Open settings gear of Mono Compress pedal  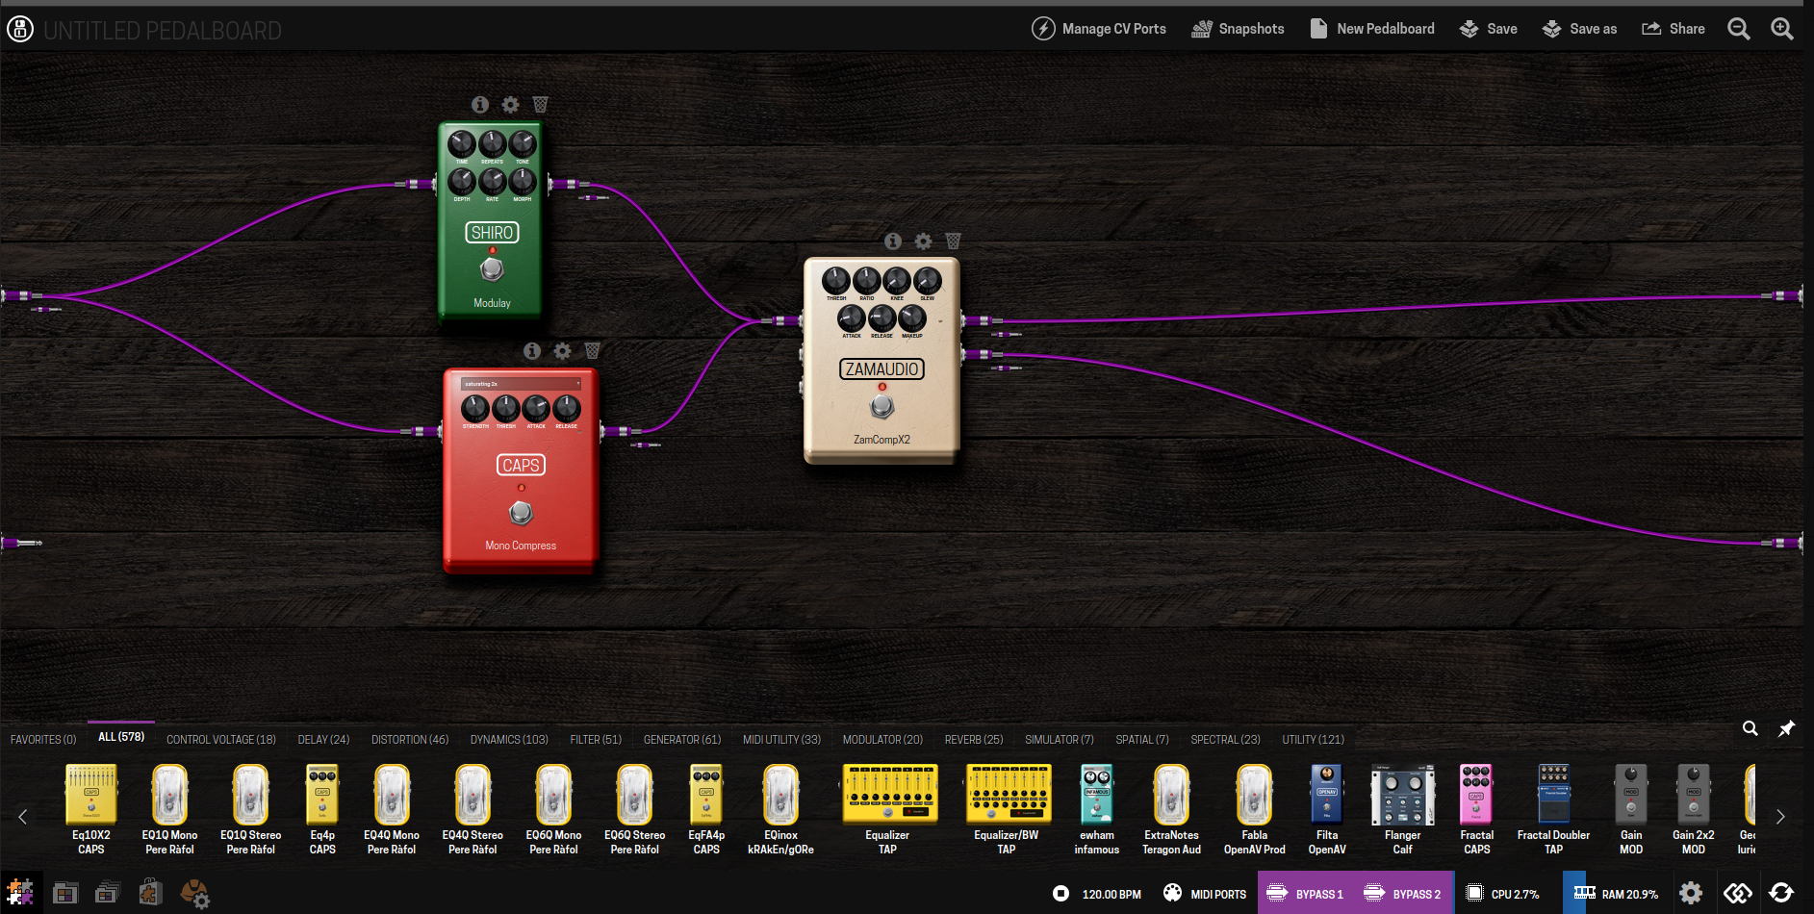(563, 351)
